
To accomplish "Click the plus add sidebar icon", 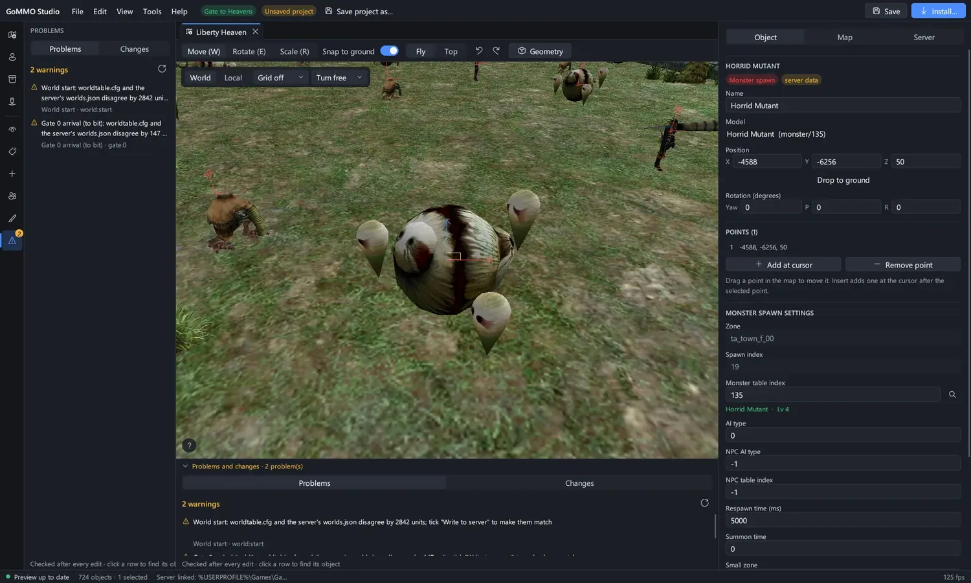I will point(12,174).
